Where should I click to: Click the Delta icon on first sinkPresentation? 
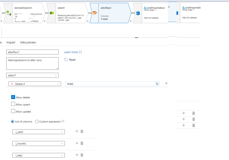(145, 8)
